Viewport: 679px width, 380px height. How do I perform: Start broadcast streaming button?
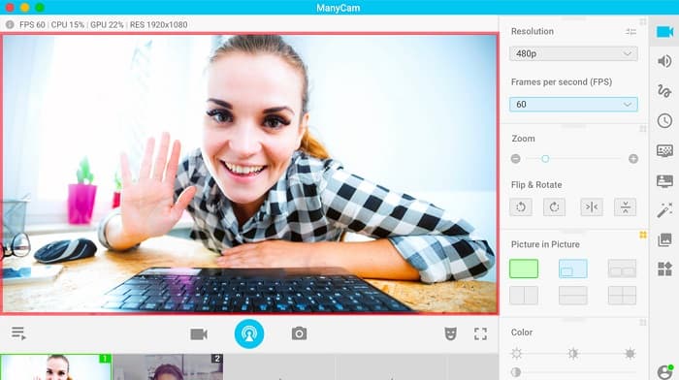pyautogui.click(x=249, y=333)
